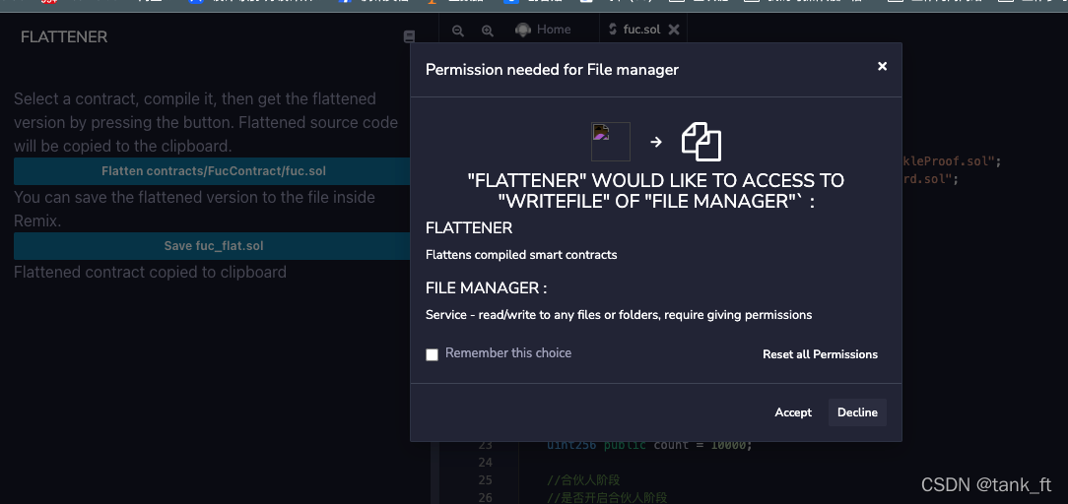
Task: Click Reset all Permissions
Action: (x=820, y=354)
